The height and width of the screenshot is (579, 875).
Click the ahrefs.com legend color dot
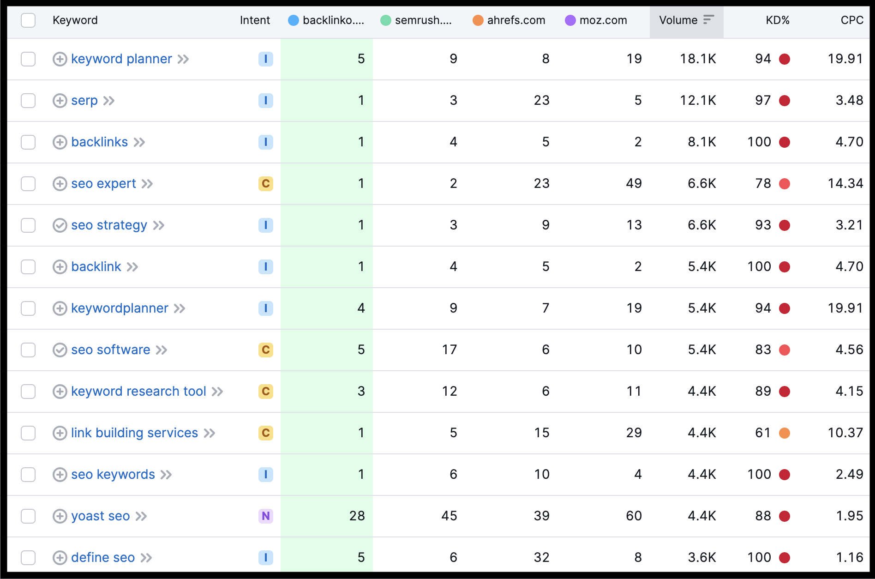click(478, 20)
